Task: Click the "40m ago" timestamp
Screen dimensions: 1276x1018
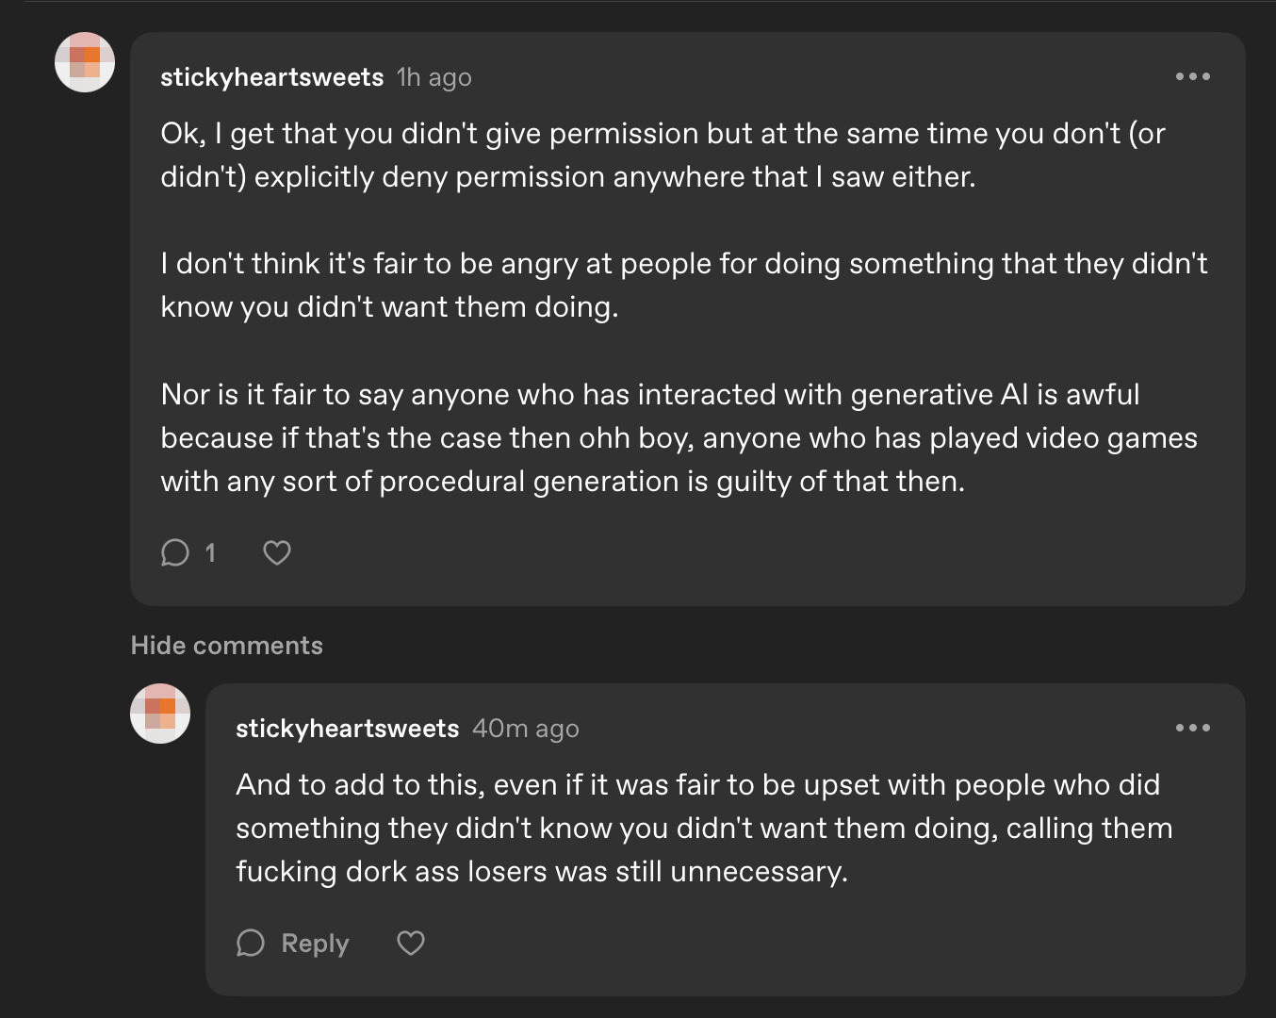Action: 525,729
